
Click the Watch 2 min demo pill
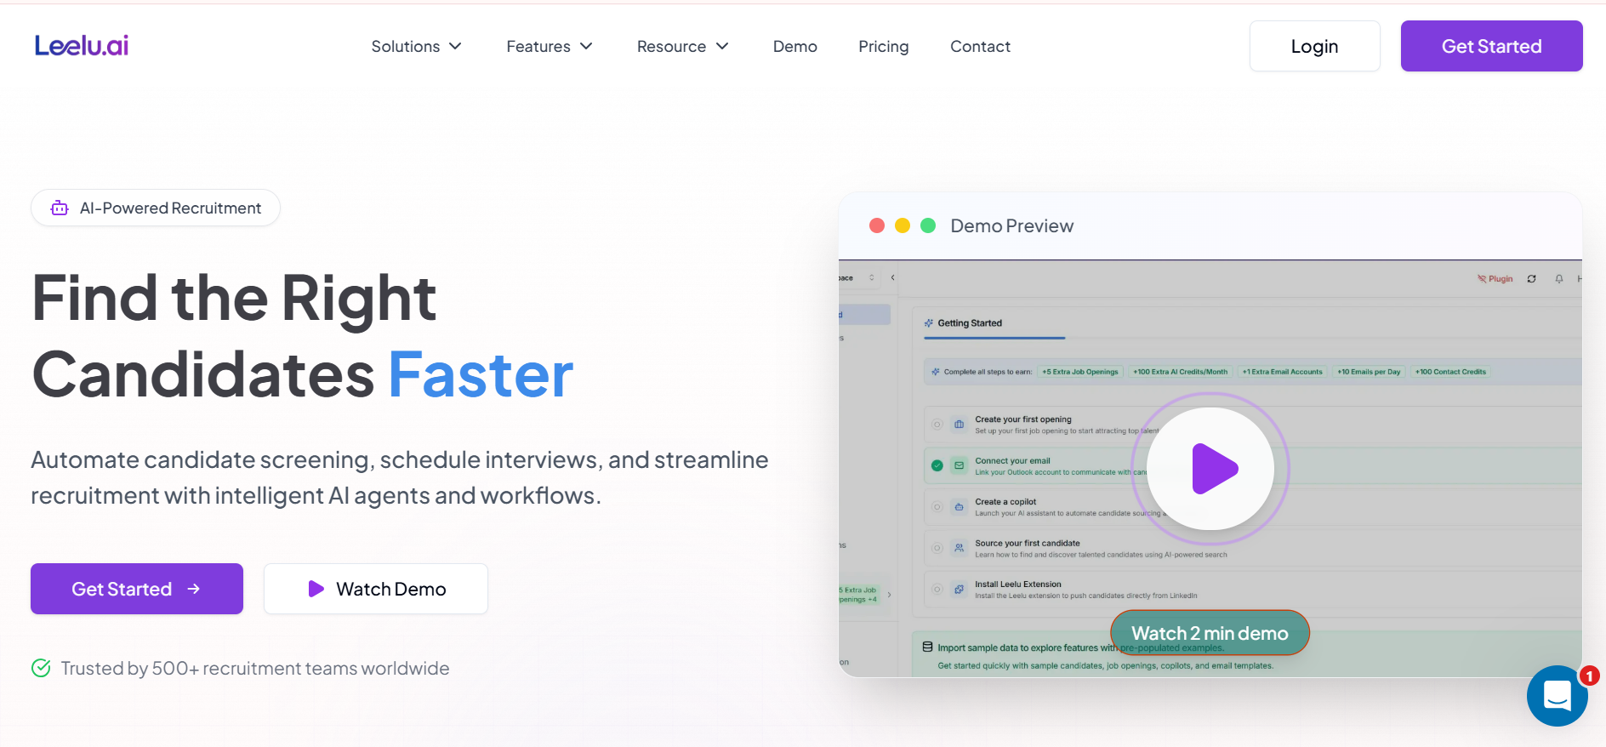1210,633
